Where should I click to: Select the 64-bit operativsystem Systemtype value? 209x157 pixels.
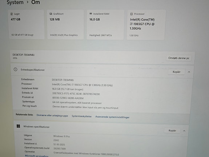77,103
